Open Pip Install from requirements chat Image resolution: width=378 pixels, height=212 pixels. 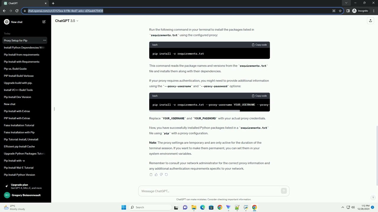coord(22,54)
